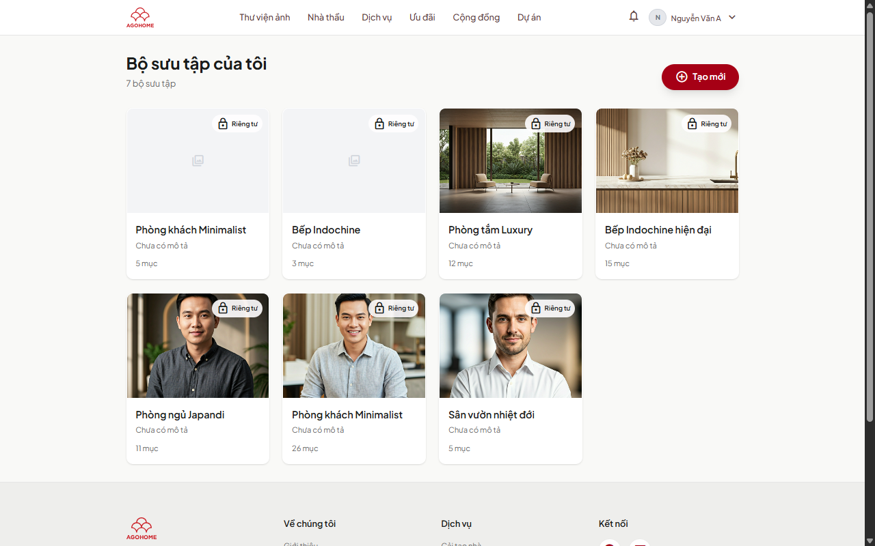Open the Phòng ngủ Japandi title
Image resolution: width=875 pixels, height=546 pixels.
point(180,415)
